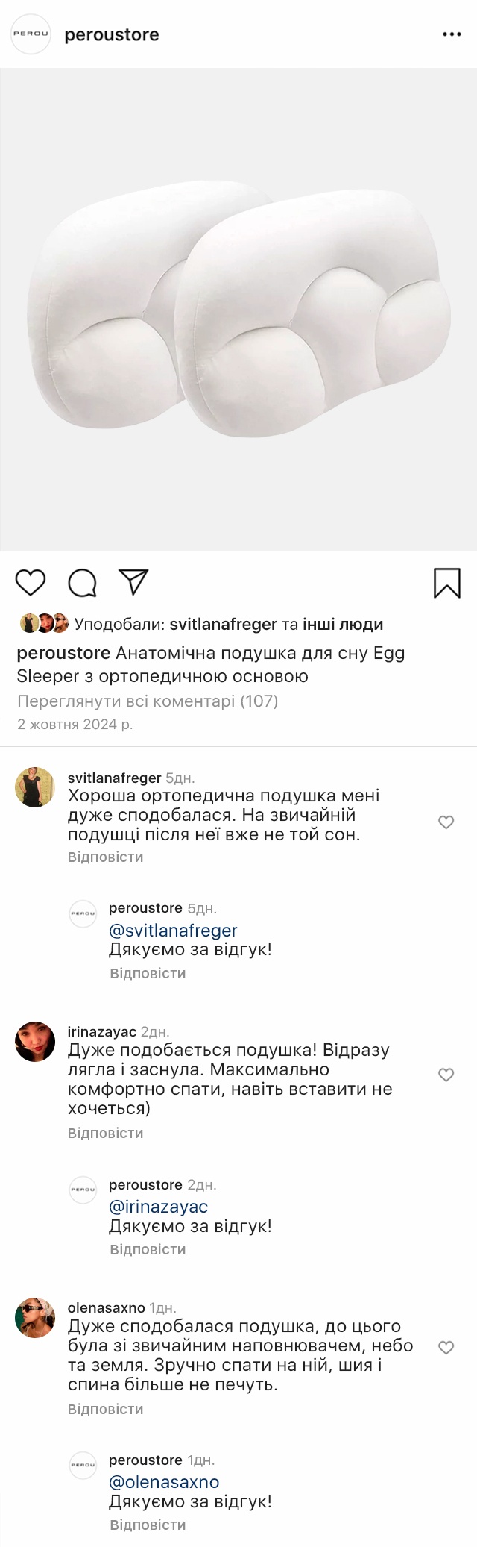Image resolution: width=477 pixels, height=1547 pixels.
Task: Expand all 107 comments
Action: (148, 701)
